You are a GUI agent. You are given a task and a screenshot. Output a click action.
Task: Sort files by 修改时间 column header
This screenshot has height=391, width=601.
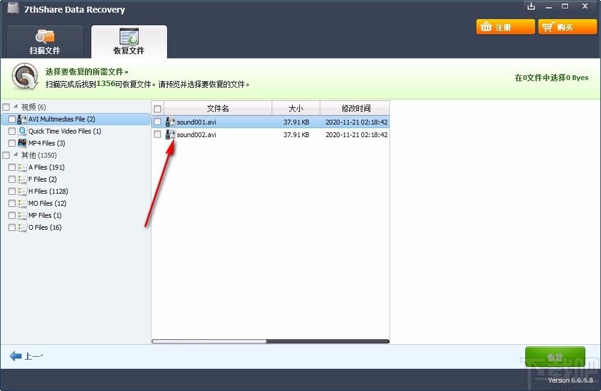click(x=356, y=109)
